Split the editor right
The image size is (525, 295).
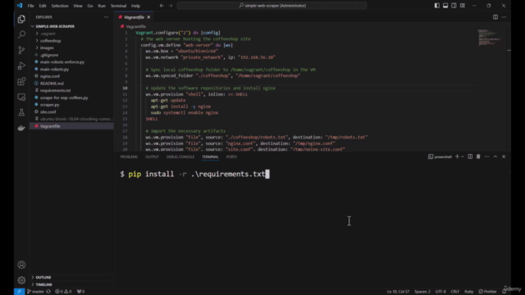pos(495,17)
